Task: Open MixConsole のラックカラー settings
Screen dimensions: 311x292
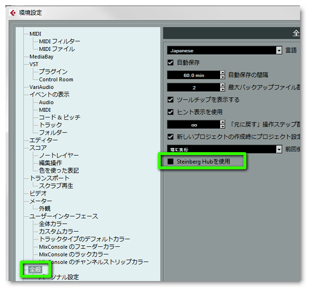Action: 74,254
